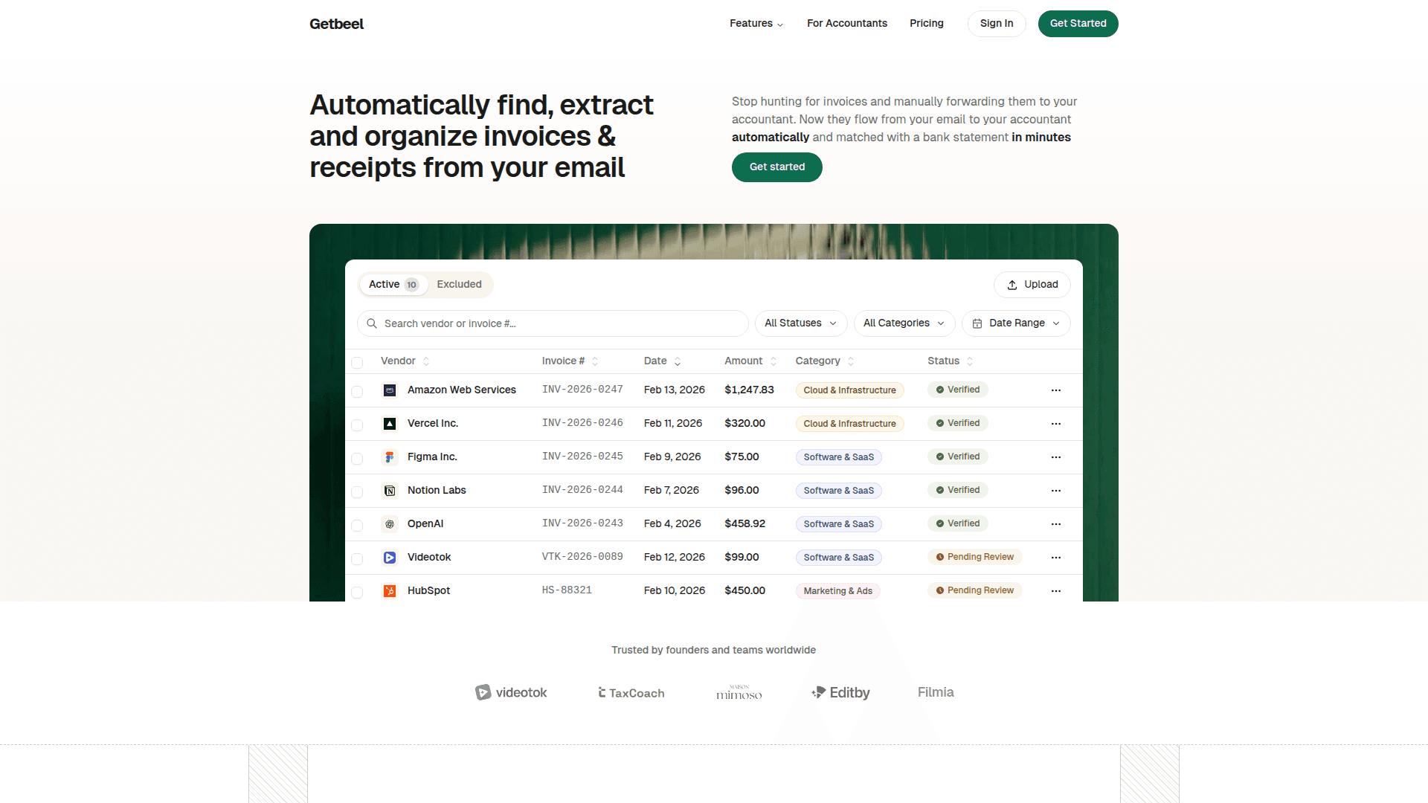This screenshot has width=1428, height=803.
Task: Toggle the select-all checkbox in table header
Action: click(357, 363)
